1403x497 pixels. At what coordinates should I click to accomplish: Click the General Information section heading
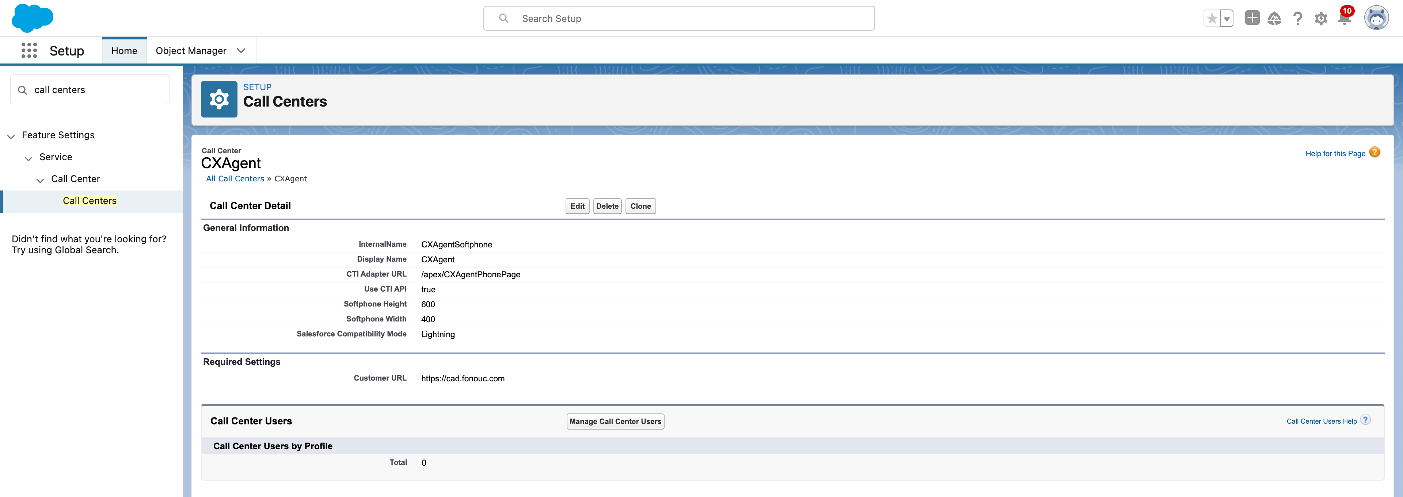(246, 228)
